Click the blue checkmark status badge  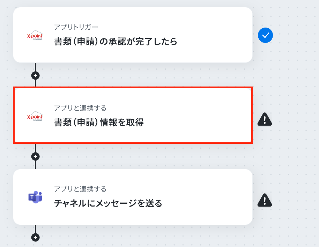pyautogui.click(x=265, y=35)
